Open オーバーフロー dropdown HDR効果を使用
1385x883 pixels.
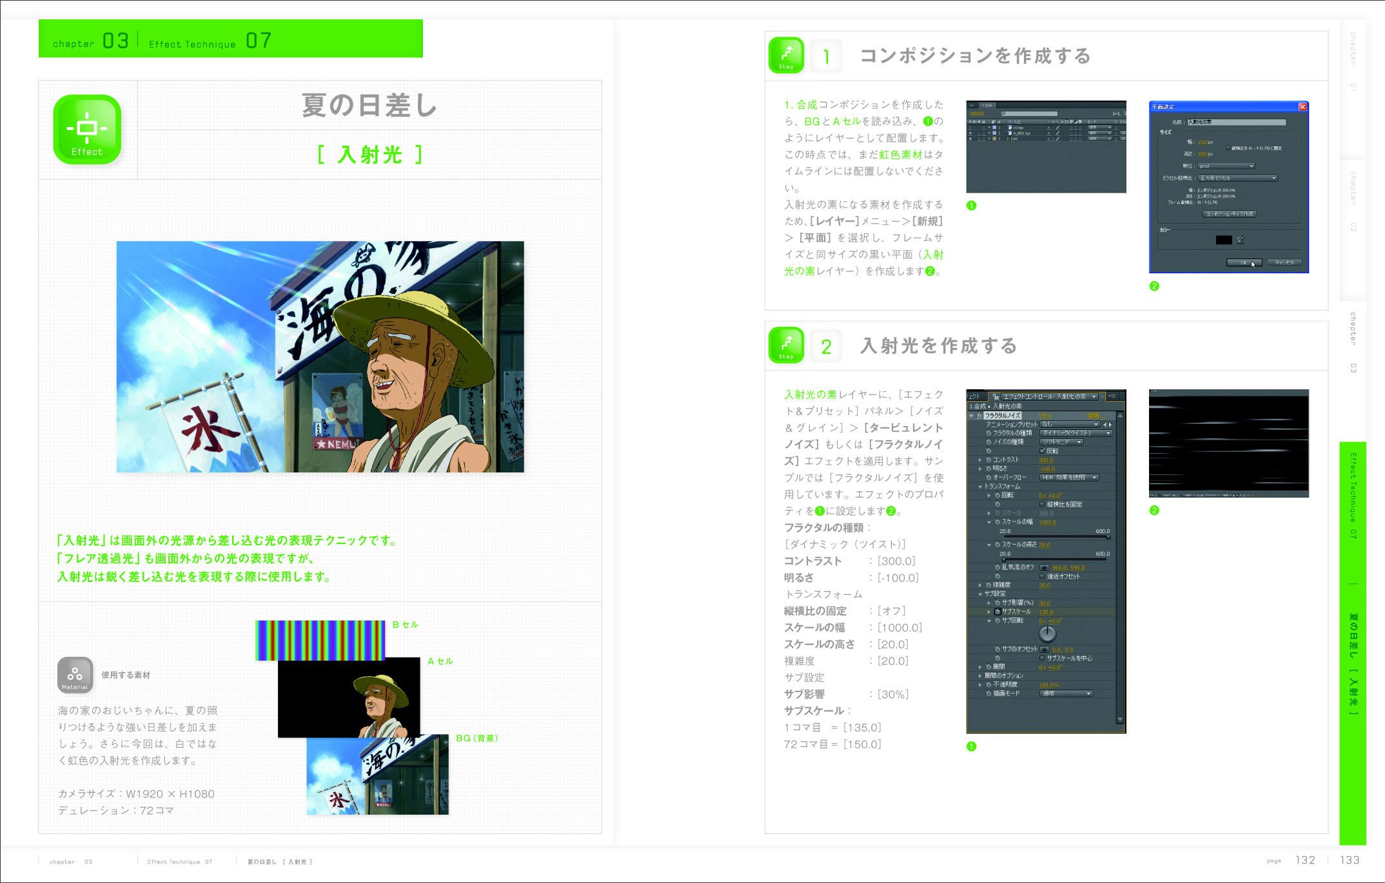[x=1069, y=478]
